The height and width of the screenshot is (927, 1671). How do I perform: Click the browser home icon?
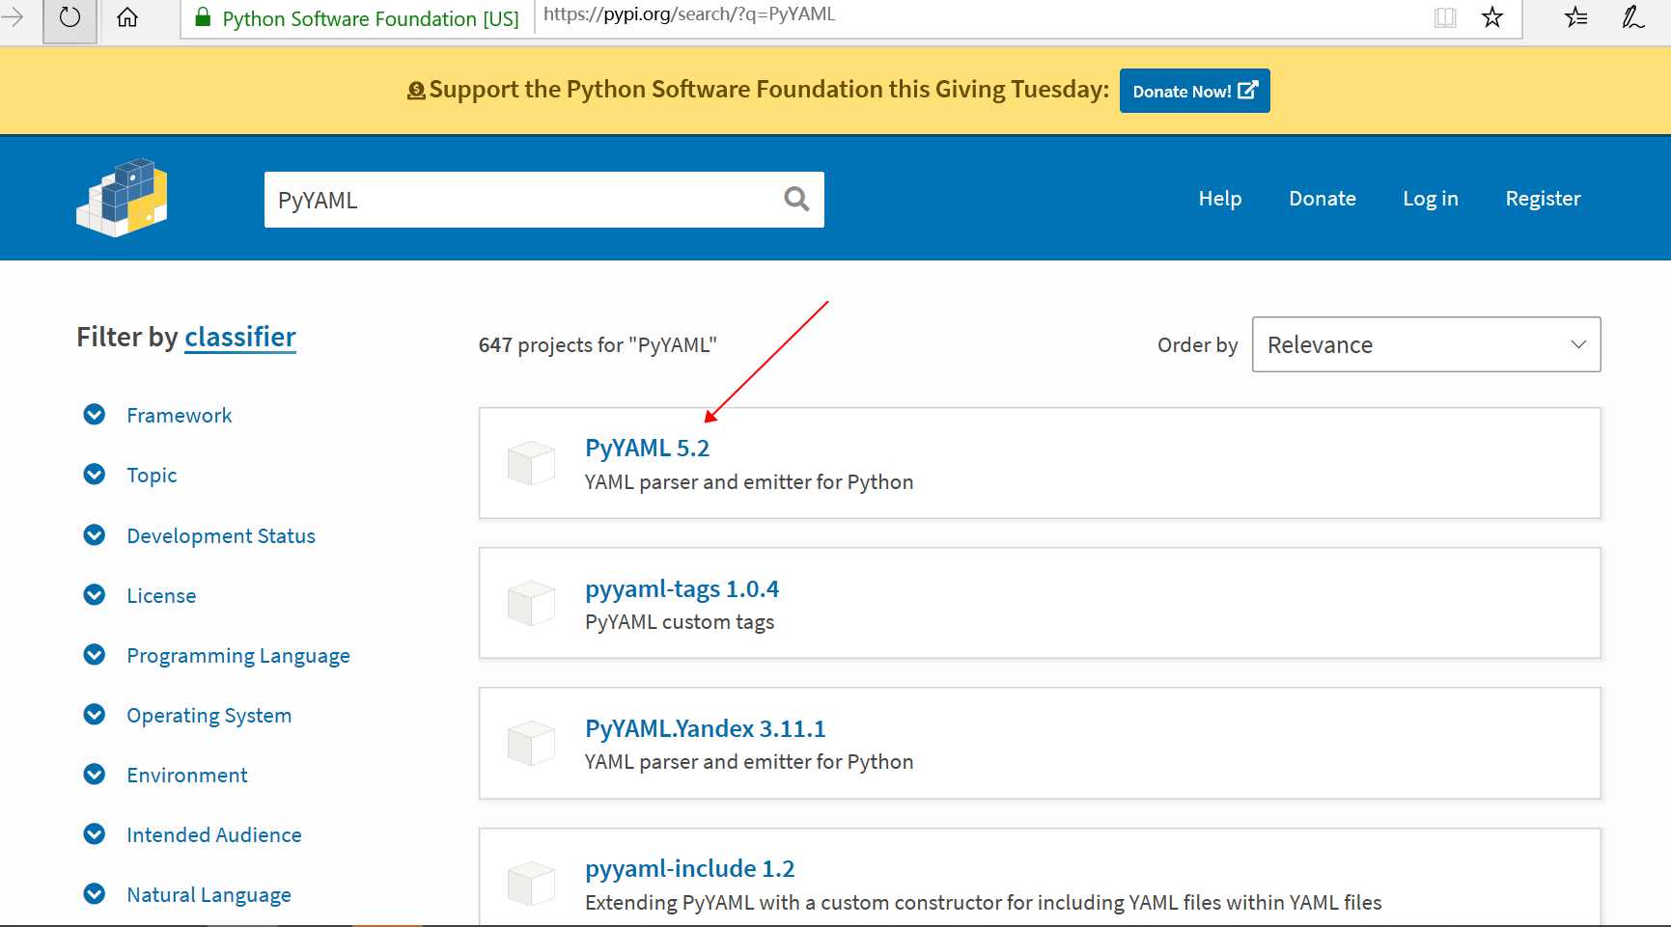tap(127, 17)
